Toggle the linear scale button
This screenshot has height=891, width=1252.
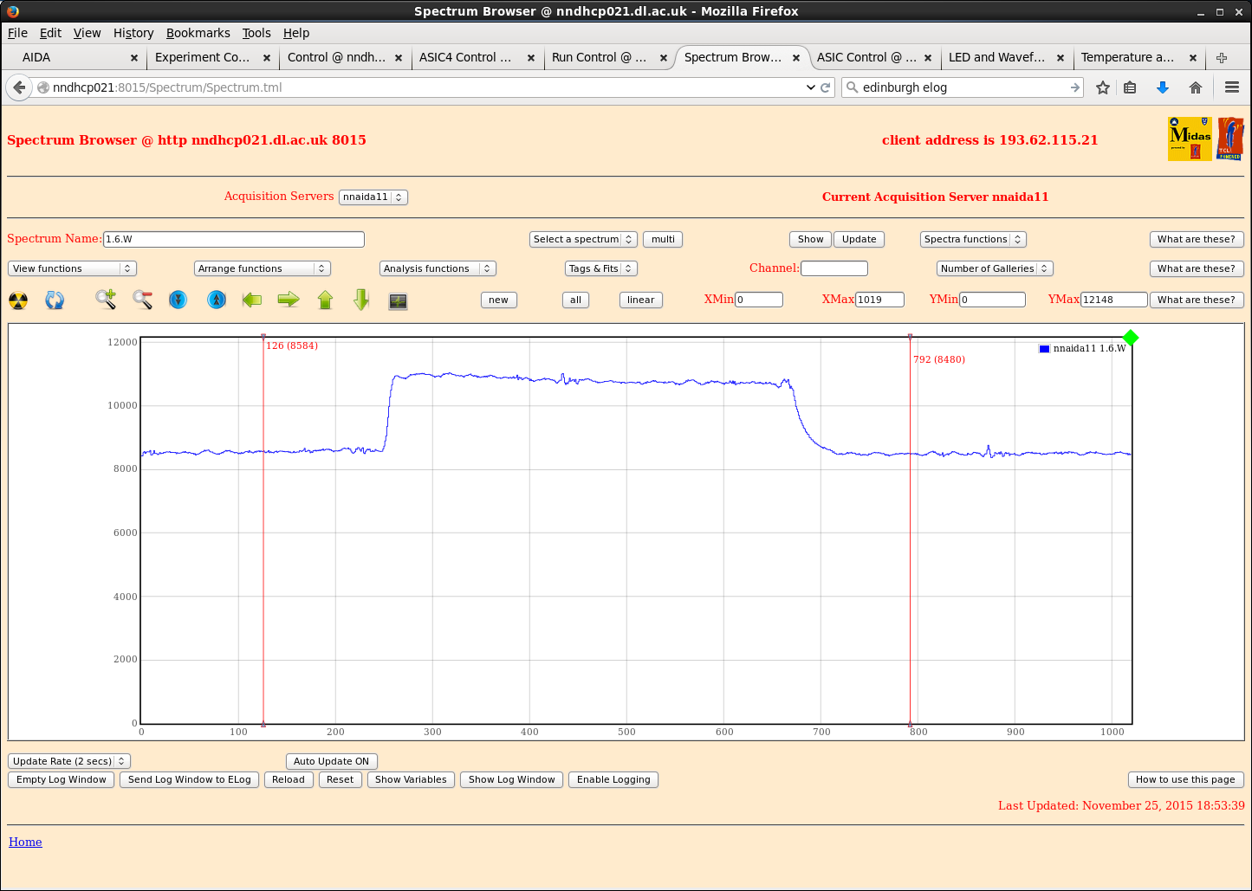tap(640, 300)
